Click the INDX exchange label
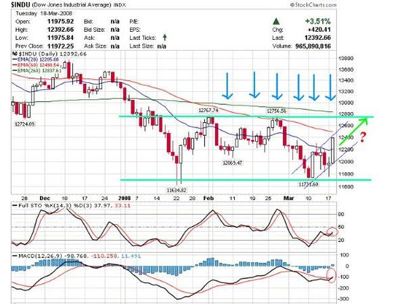The width and height of the screenshot is (406, 304). (119, 5)
